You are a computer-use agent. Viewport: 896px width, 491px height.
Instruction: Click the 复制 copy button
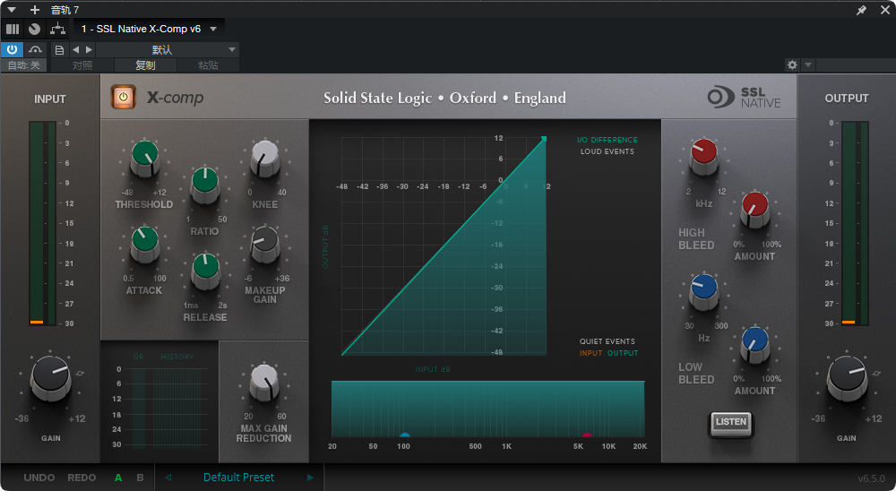click(145, 65)
